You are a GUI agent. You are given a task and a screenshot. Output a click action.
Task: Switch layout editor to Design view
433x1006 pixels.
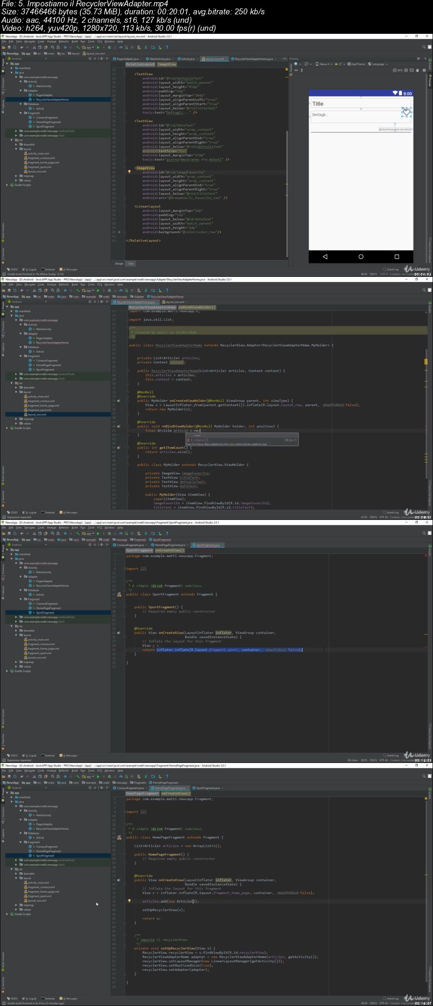pyautogui.click(x=119, y=263)
